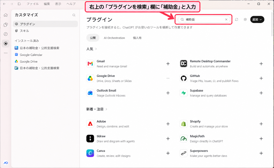
Task: Click the Supabase lightning logo
Action: [184, 93]
